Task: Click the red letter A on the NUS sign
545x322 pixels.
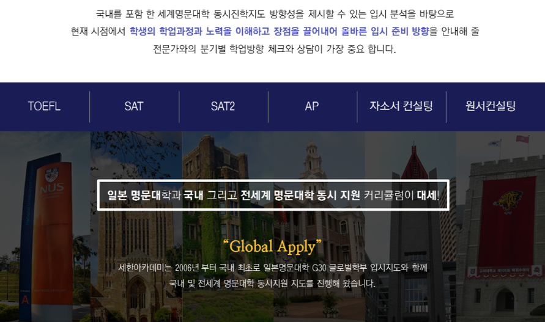Action: pyautogui.click(x=25, y=301)
